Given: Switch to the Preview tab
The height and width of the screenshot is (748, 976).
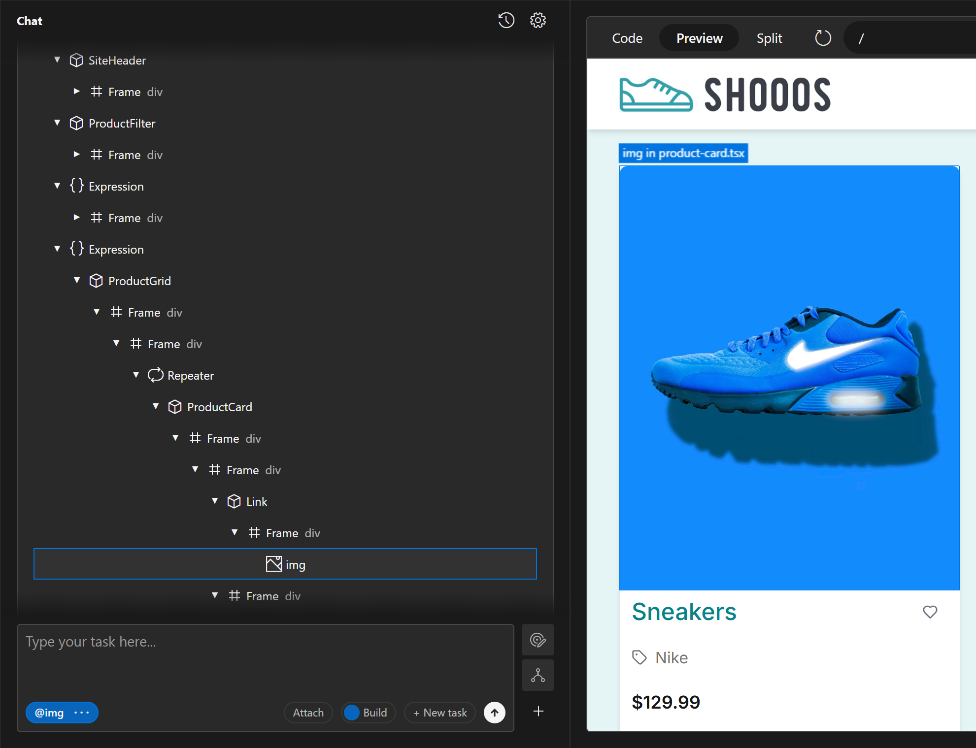Looking at the screenshot, I should point(699,38).
